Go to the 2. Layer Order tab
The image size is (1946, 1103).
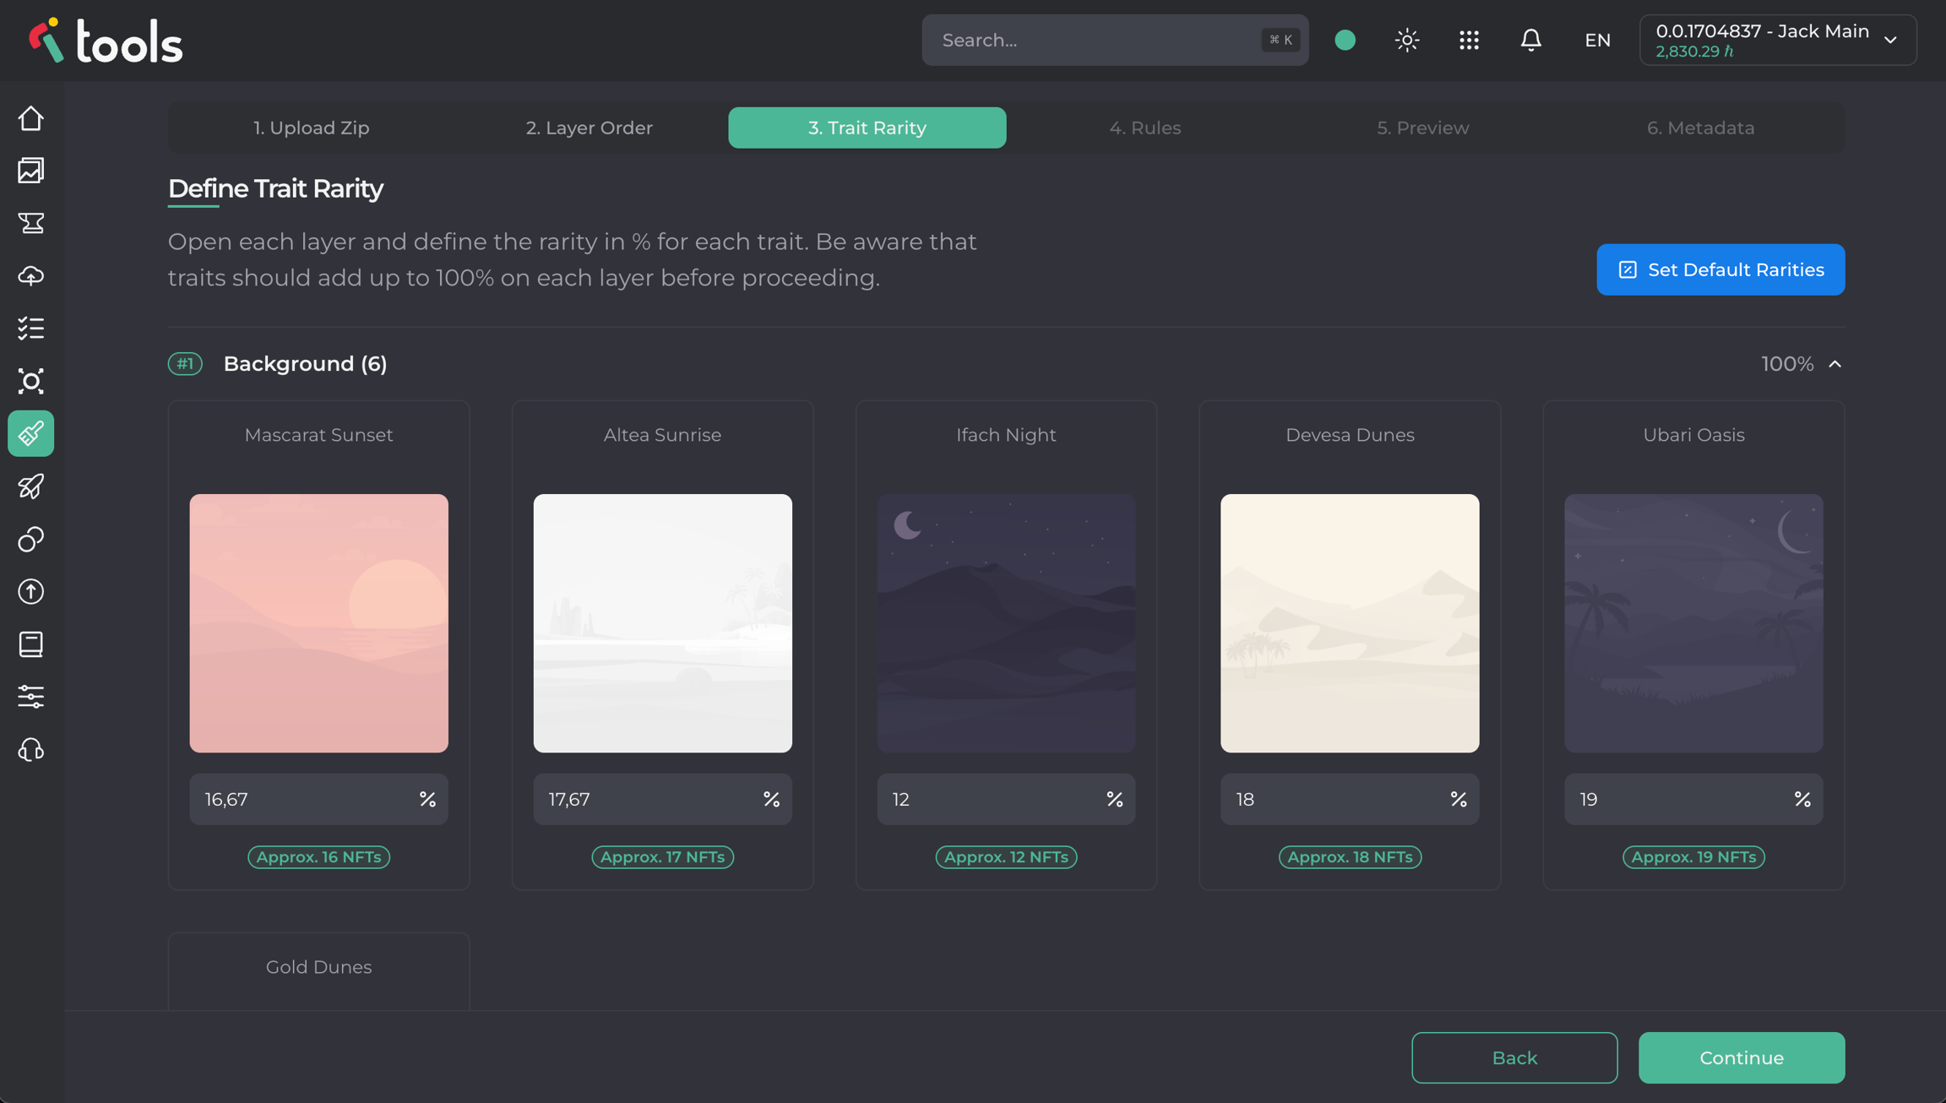[x=589, y=128]
